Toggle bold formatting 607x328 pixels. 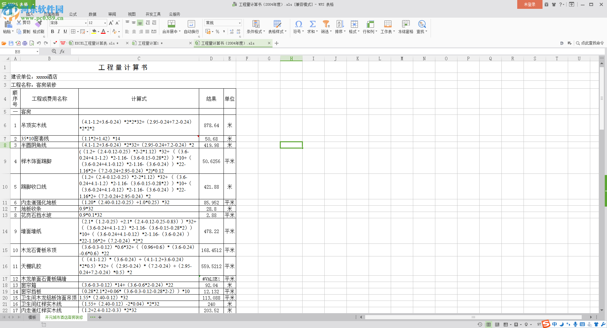(52, 32)
